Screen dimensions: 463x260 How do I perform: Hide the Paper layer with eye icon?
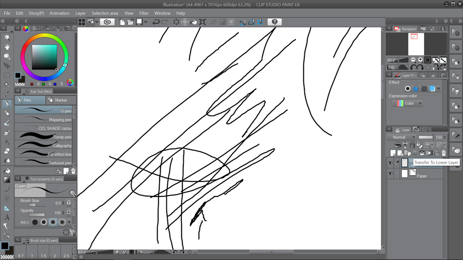[390, 173]
